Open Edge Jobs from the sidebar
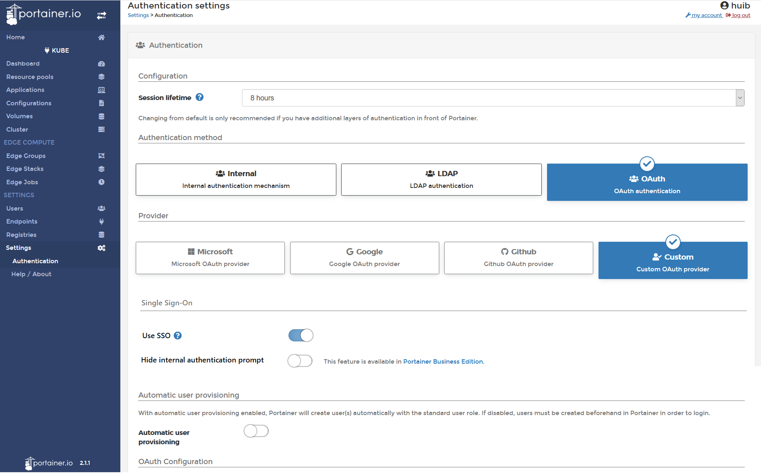Screen dimensions: 761x473 [x=22, y=182]
